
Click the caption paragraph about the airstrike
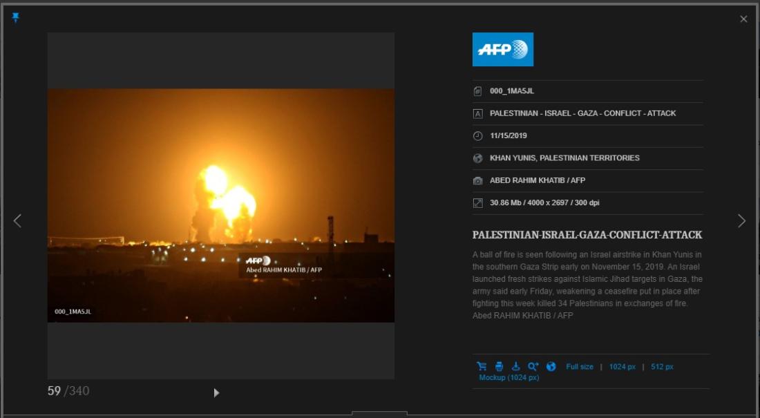(x=587, y=285)
